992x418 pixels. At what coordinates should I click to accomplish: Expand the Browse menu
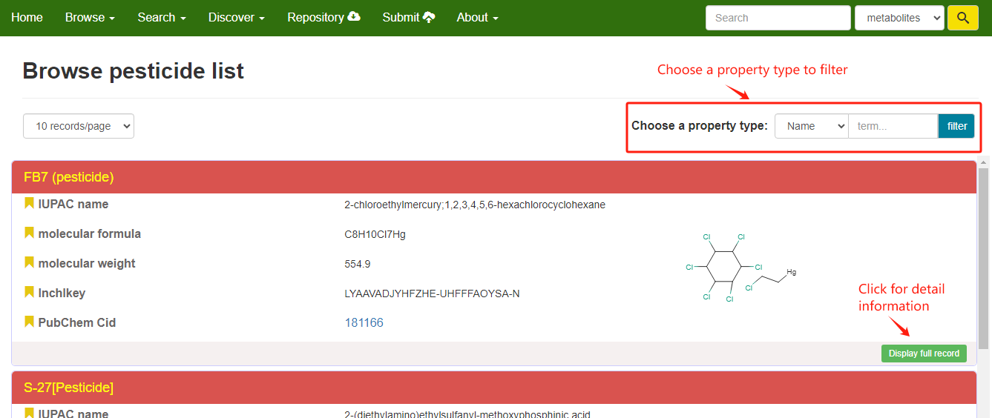click(90, 18)
